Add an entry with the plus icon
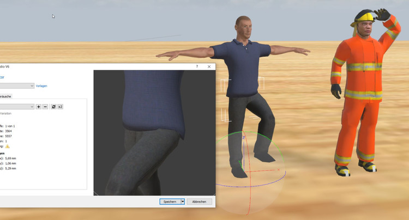 tap(39, 107)
